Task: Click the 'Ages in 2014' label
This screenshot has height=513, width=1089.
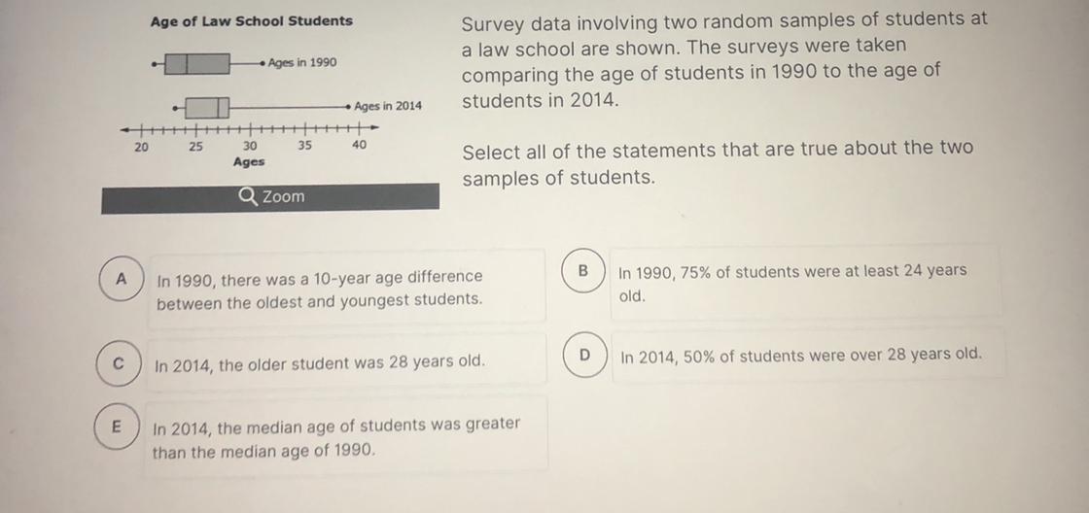Action: [x=388, y=106]
